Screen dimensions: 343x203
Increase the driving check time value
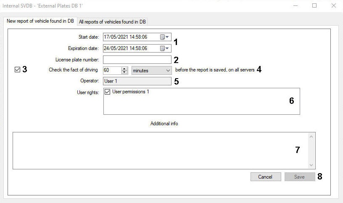[124, 69]
